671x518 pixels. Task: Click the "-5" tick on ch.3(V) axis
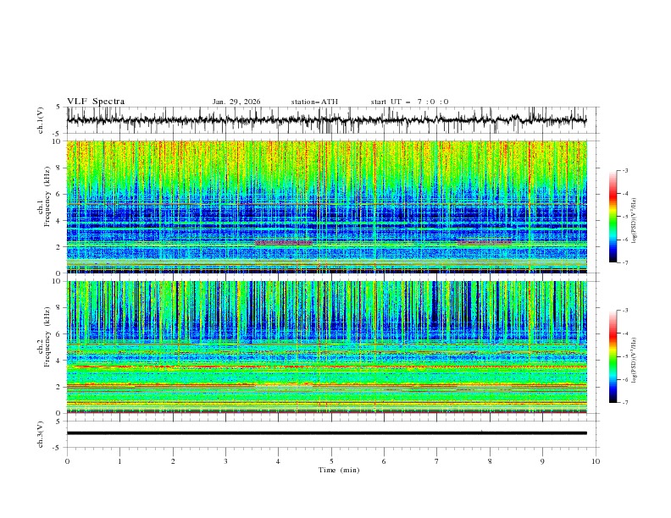click(x=58, y=448)
